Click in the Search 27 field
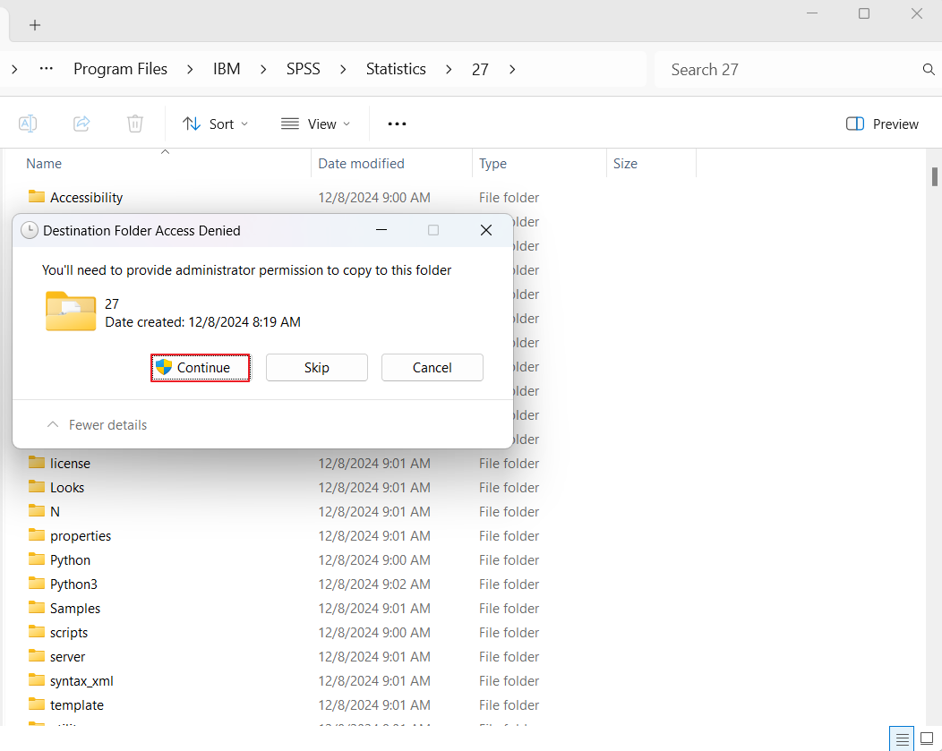This screenshot has width=942, height=751. click(x=788, y=70)
